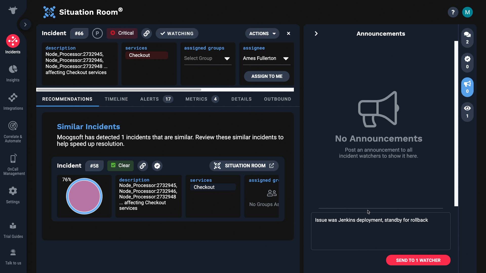
Task: Open SITUATION ROOM for incident #58
Action: point(244,166)
